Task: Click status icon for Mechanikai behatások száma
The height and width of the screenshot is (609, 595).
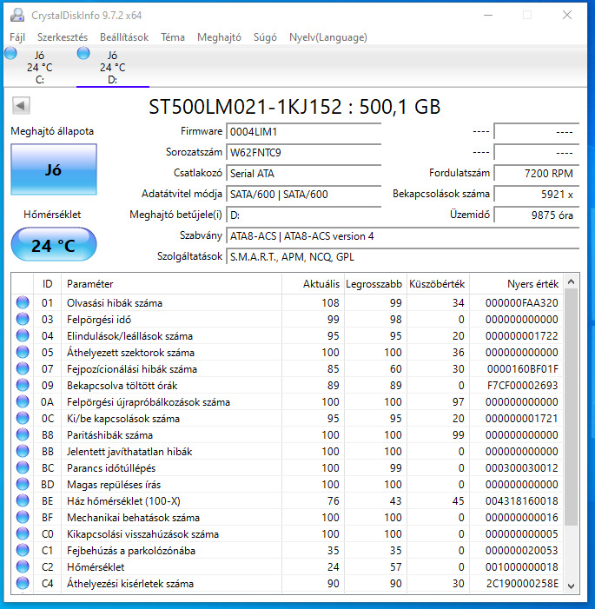Action: (23, 517)
